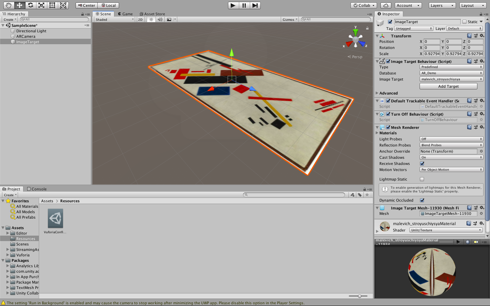Disable Turn Off Behaviour script
The height and width of the screenshot is (306, 490).
(x=388, y=114)
